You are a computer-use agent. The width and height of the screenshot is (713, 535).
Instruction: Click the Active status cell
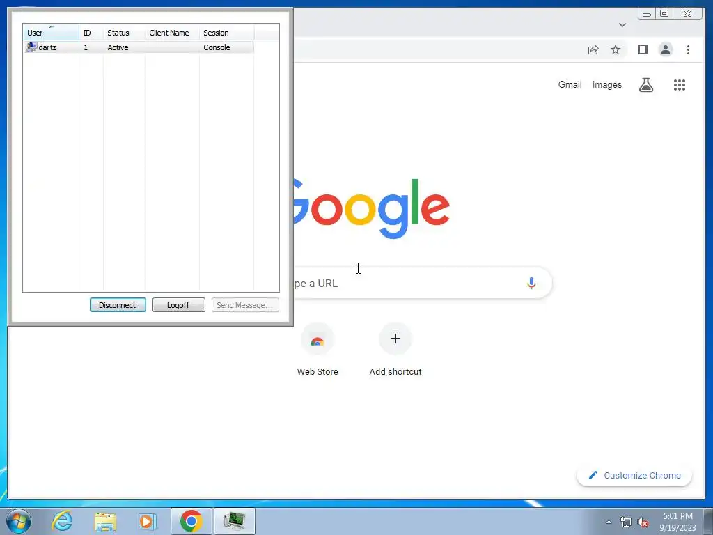tap(118, 47)
